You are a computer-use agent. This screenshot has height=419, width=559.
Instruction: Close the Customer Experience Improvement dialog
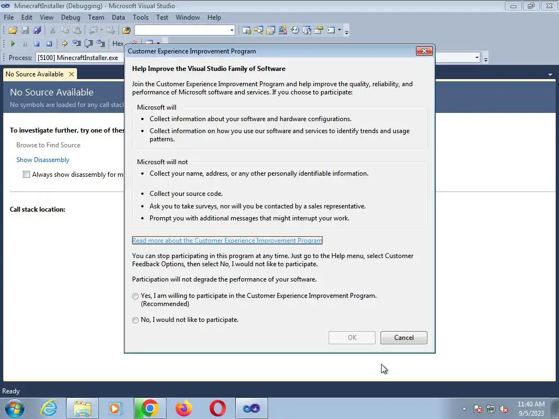point(424,51)
